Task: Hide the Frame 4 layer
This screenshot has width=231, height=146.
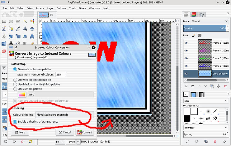Action: click(x=186, y=51)
